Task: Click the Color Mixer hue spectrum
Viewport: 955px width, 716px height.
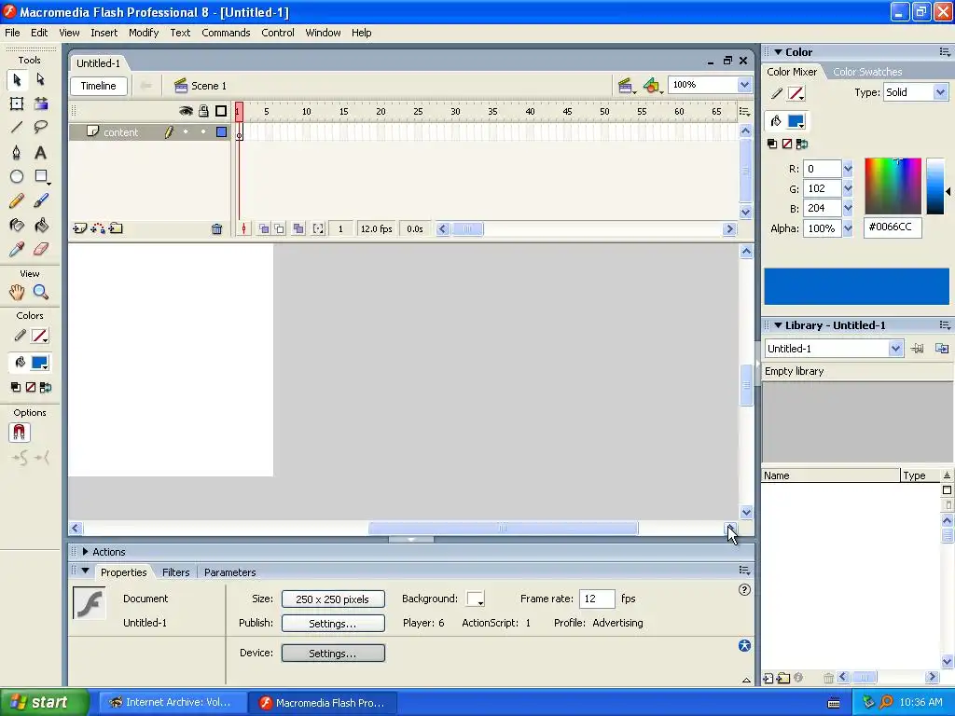Action: [893, 186]
